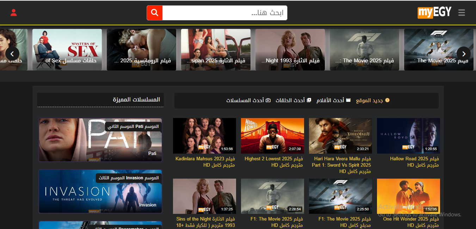Open Highest 2 Lowest movie thumbnail
Screen dimensions: 476x229
pyautogui.click(x=272, y=136)
